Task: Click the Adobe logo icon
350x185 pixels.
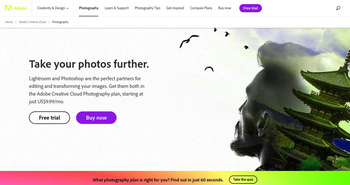Action: point(8,8)
